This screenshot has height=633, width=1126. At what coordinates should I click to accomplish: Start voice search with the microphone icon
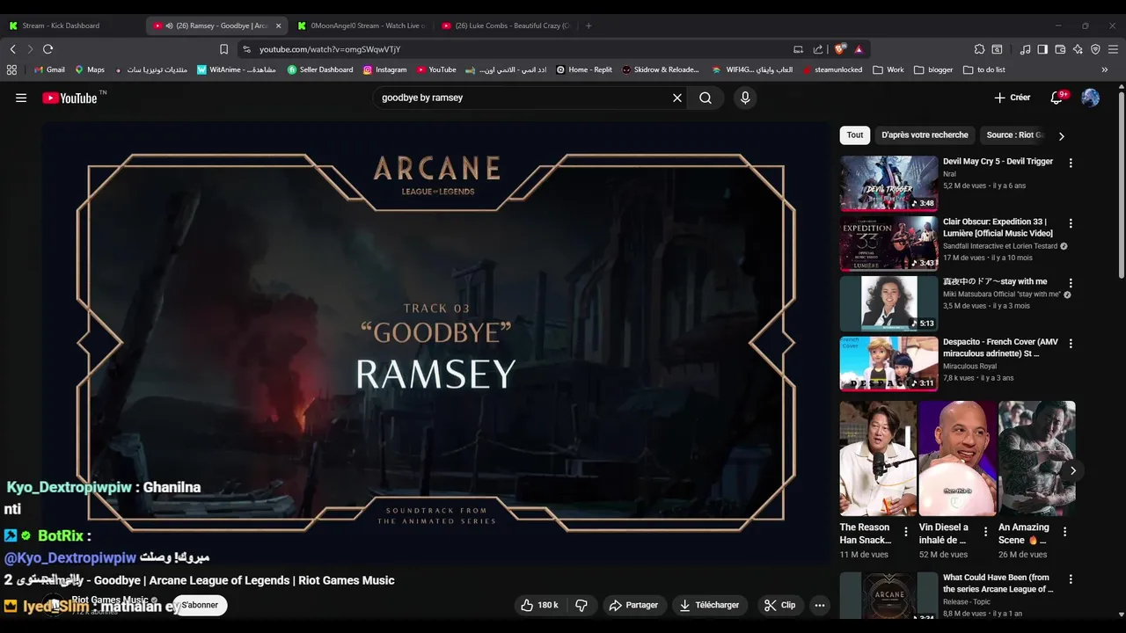[745, 98]
